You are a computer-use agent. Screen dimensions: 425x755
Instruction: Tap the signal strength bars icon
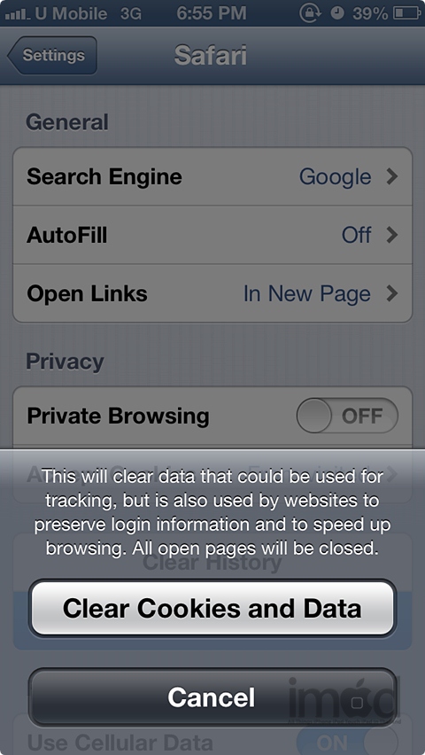coord(17,13)
